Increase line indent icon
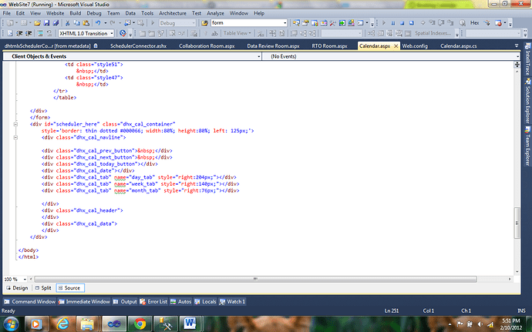This screenshot has height=332, width=532. point(29,33)
